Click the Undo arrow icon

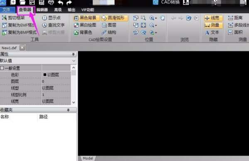click(x=60, y=2)
